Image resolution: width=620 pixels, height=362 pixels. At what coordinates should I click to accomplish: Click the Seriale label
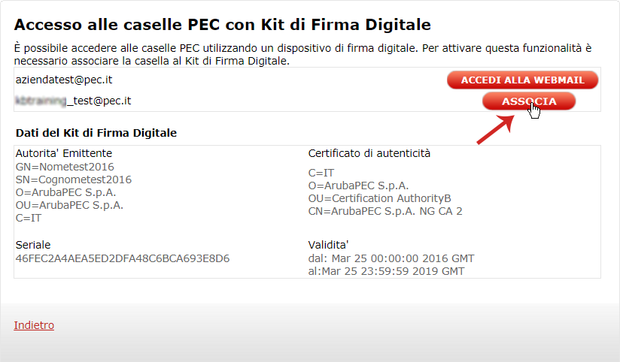pos(33,245)
